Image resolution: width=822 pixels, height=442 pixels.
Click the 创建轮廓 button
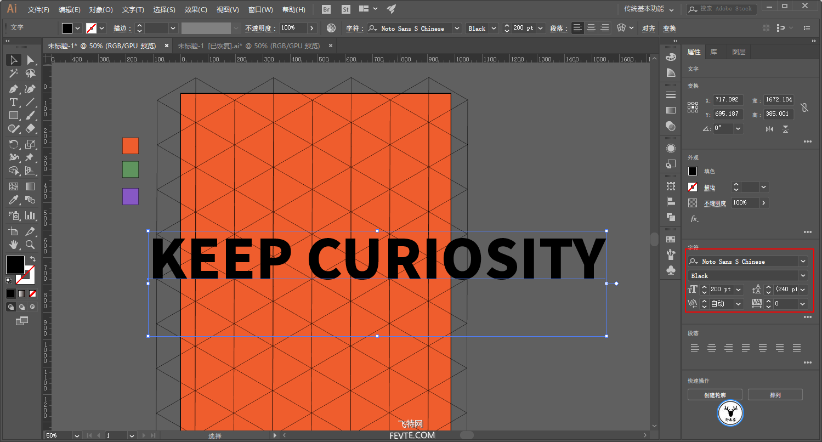coord(715,395)
